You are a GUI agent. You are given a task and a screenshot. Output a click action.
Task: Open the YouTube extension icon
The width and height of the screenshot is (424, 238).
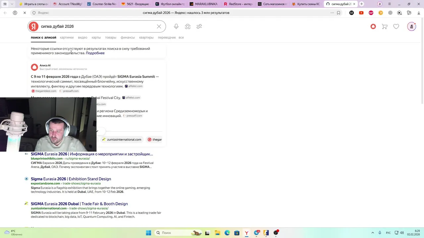361,13
